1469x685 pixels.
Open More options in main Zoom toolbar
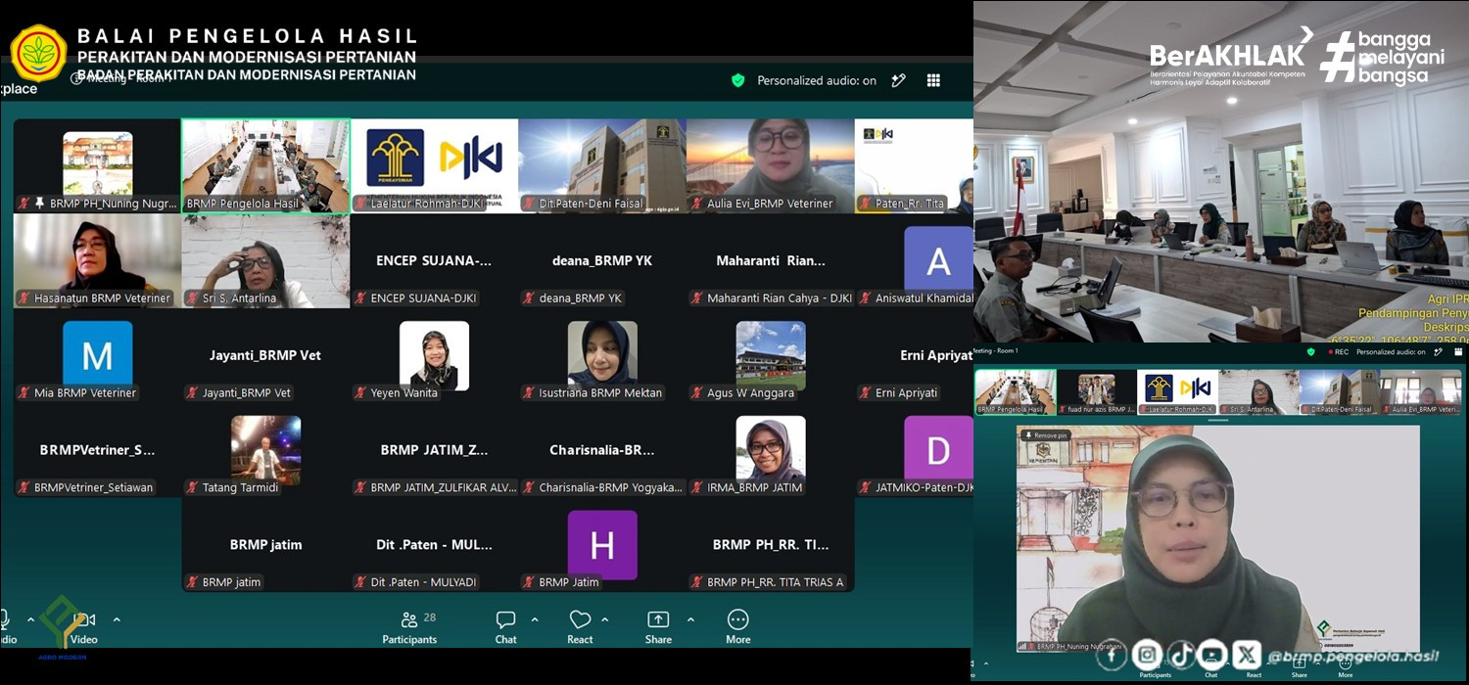pos(738,627)
